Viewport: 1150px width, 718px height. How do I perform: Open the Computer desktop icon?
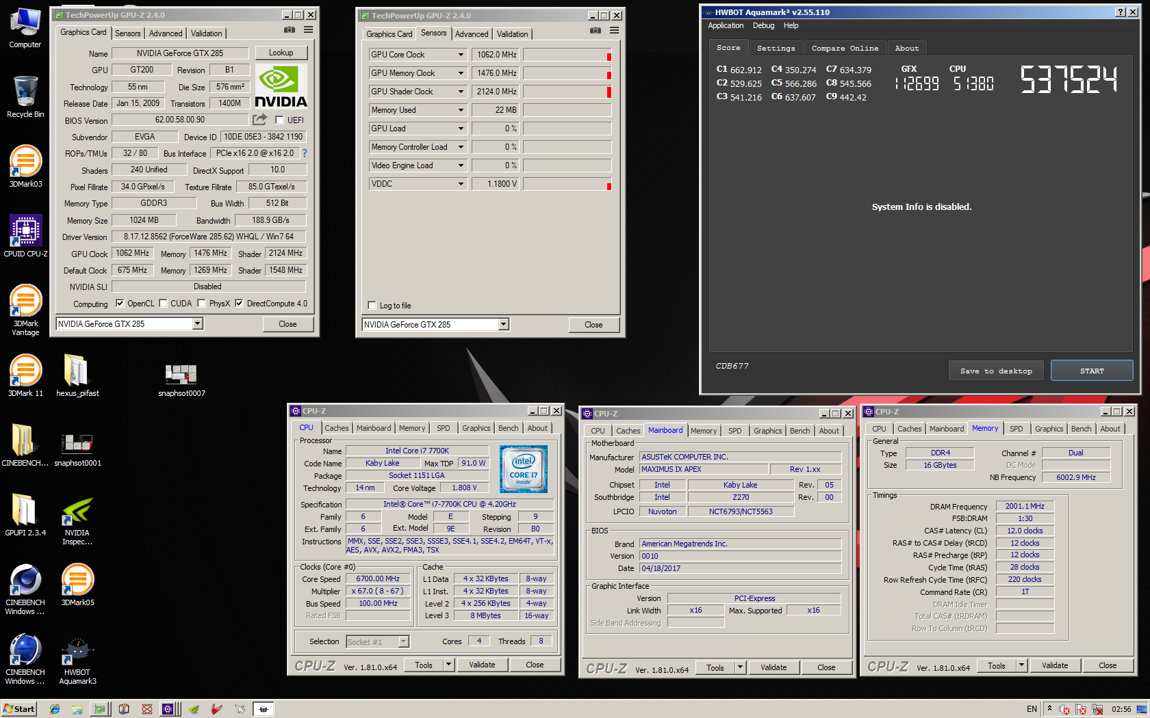click(x=25, y=28)
